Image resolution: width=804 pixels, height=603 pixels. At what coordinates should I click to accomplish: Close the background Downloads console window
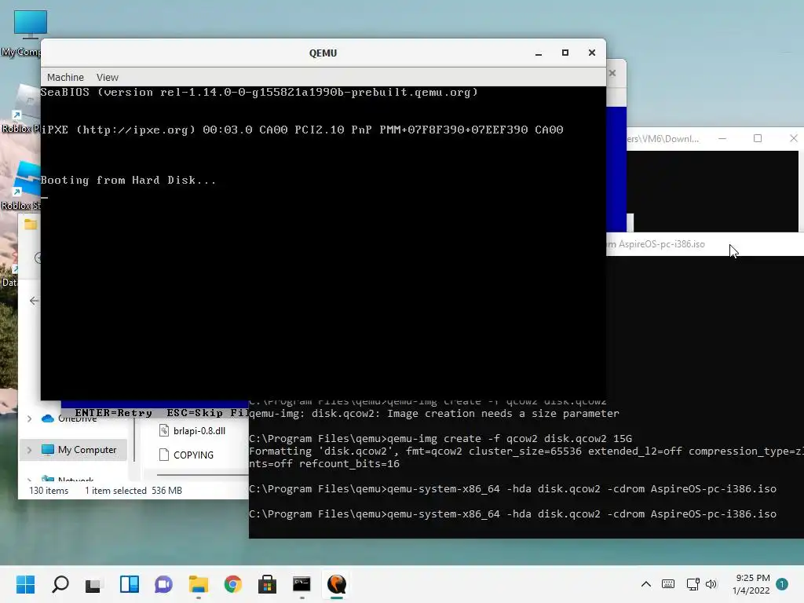point(793,138)
